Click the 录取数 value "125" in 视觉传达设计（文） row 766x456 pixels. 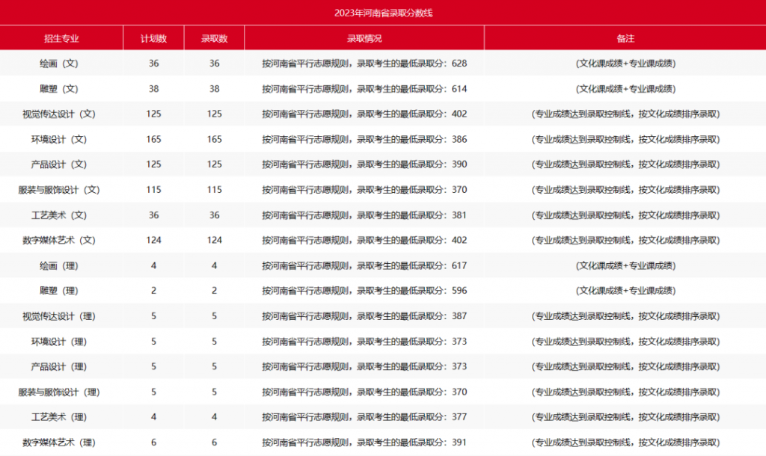tap(215, 114)
